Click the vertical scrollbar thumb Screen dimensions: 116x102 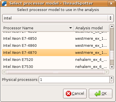[112, 55]
